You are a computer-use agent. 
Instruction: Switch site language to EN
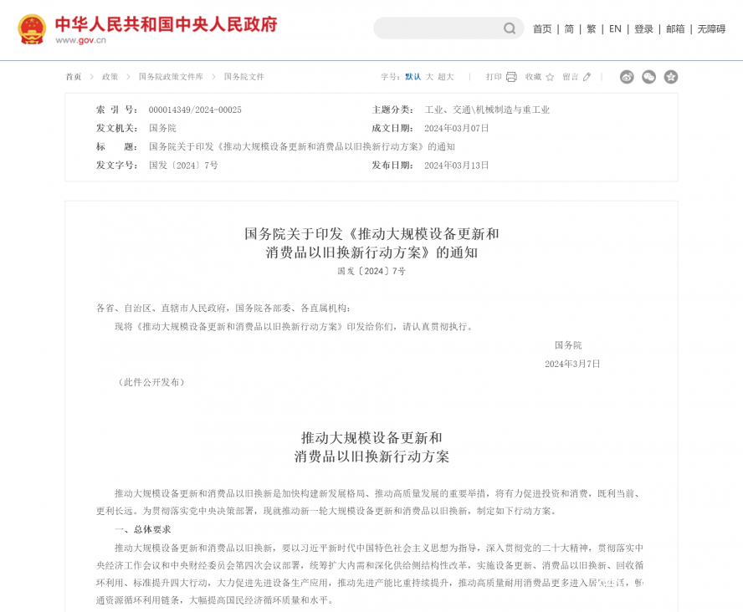(x=614, y=28)
